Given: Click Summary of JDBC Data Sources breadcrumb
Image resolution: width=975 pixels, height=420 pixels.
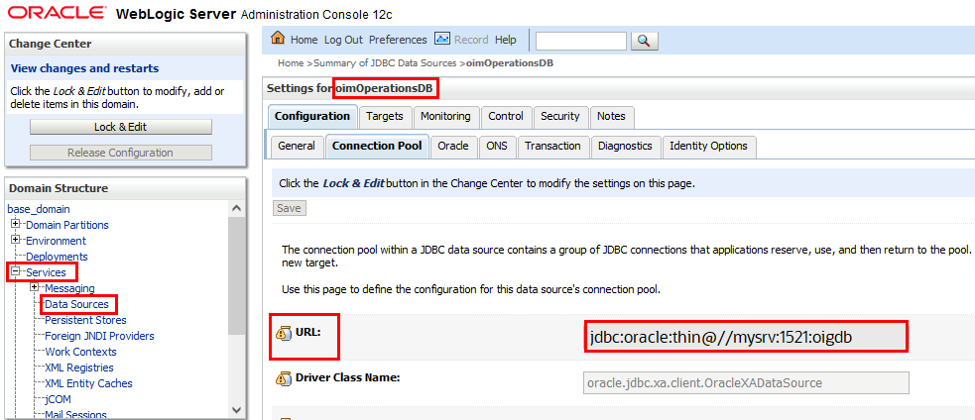Looking at the screenshot, I should pyautogui.click(x=386, y=62).
